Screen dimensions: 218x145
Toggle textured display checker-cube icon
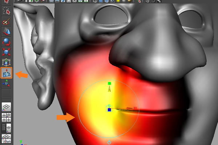pyautogui.click(x=112, y=1)
